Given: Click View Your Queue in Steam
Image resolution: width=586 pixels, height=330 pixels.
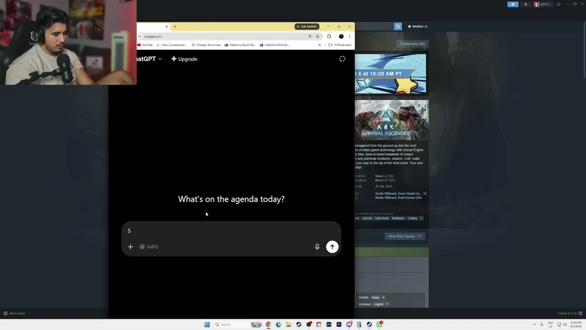Looking at the screenshot, I should pyautogui.click(x=405, y=236).
